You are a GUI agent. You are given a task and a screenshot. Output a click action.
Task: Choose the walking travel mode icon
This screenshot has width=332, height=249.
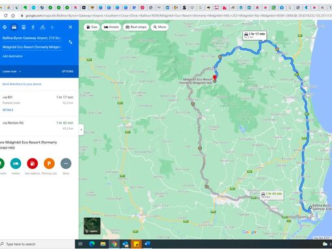[x=33, y=27]
